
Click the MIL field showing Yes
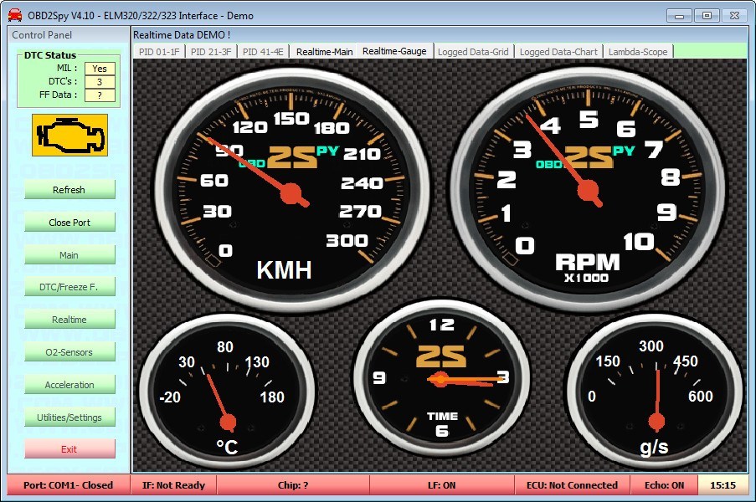coord(100,69)
